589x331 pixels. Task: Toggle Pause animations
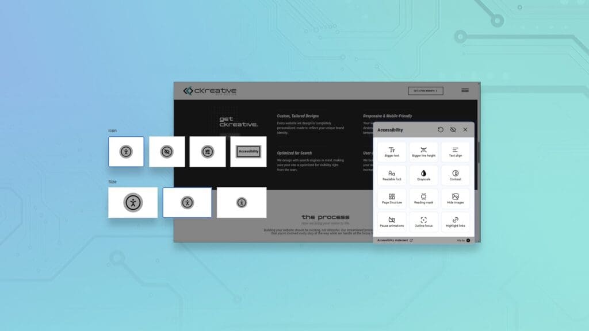[x=392, y=222]
